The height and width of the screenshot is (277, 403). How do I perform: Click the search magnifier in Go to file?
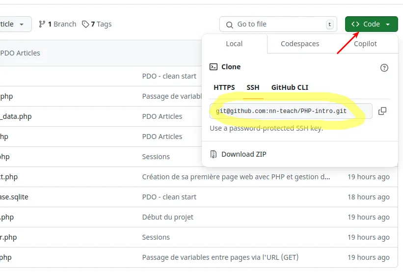point(229,24)
